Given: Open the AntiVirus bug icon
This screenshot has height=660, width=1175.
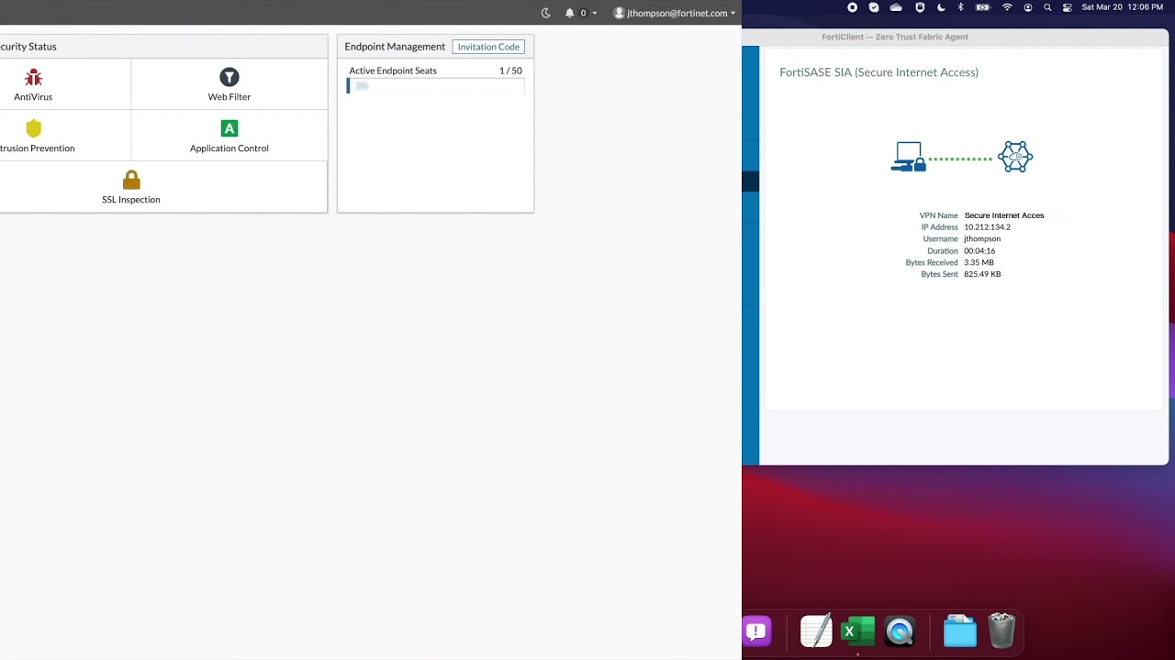Looking at the screenshot, I should click(33, 78).
